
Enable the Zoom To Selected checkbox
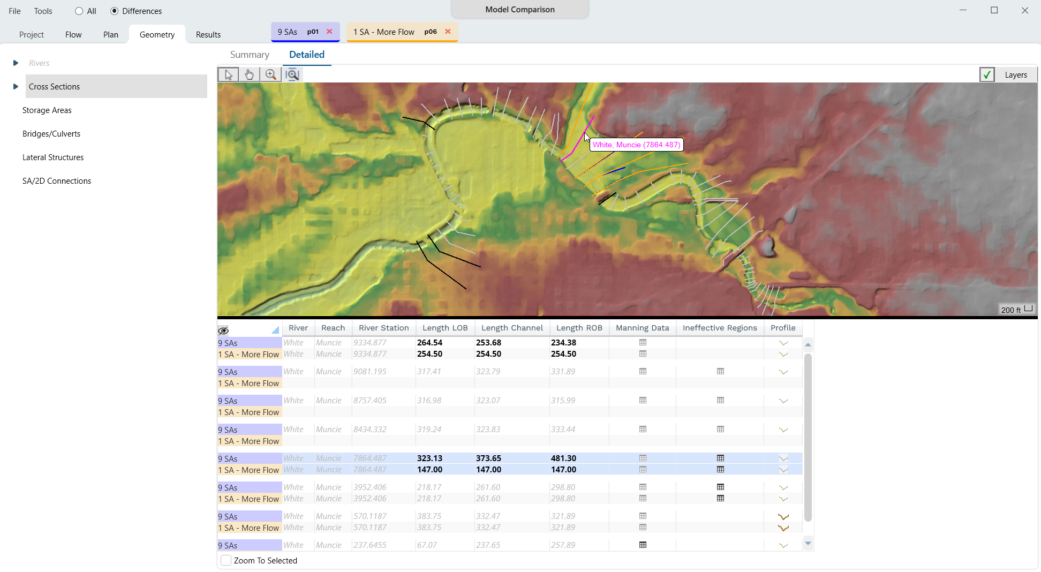point(226,561)
